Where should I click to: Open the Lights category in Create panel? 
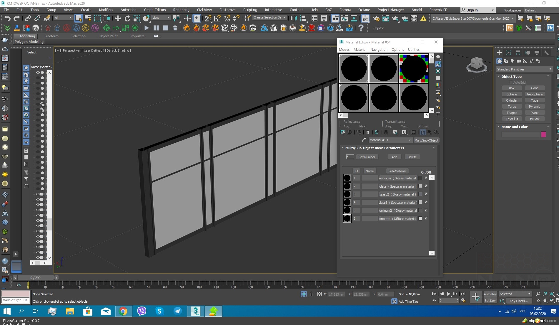(x=512, y=61)
